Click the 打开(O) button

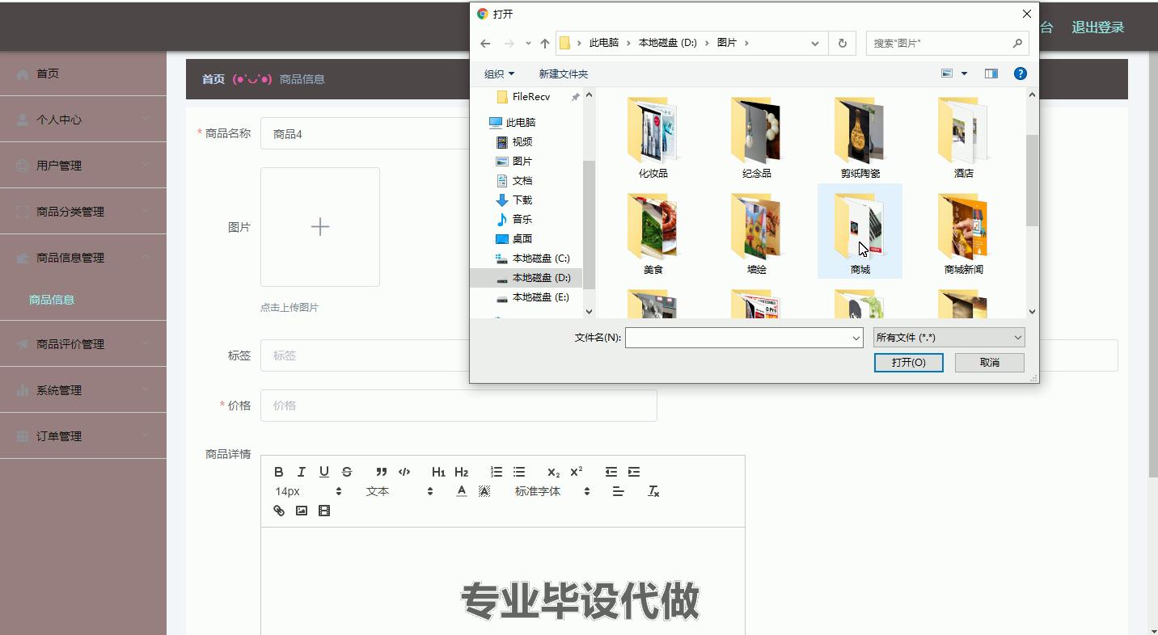[908, 363]
